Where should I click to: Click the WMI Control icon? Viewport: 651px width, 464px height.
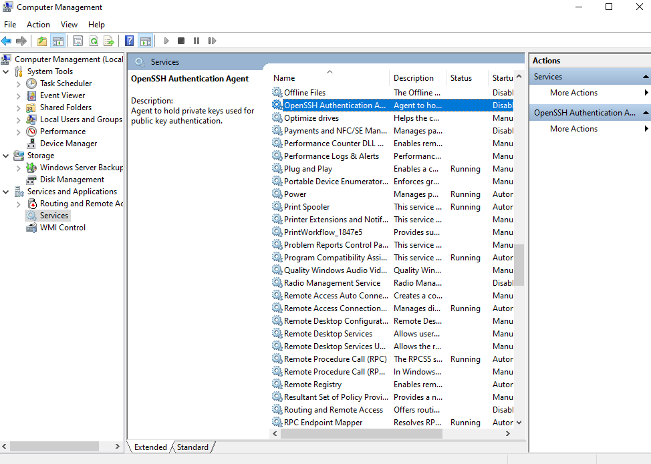pyautogui.click(x=31, y=228)
